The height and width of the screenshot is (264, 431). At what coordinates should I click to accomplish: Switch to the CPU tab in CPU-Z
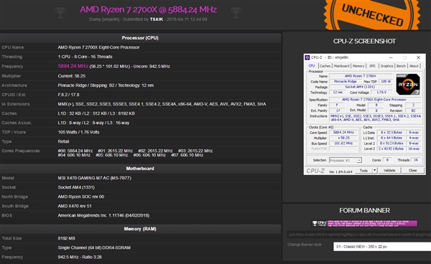[312, 66]
